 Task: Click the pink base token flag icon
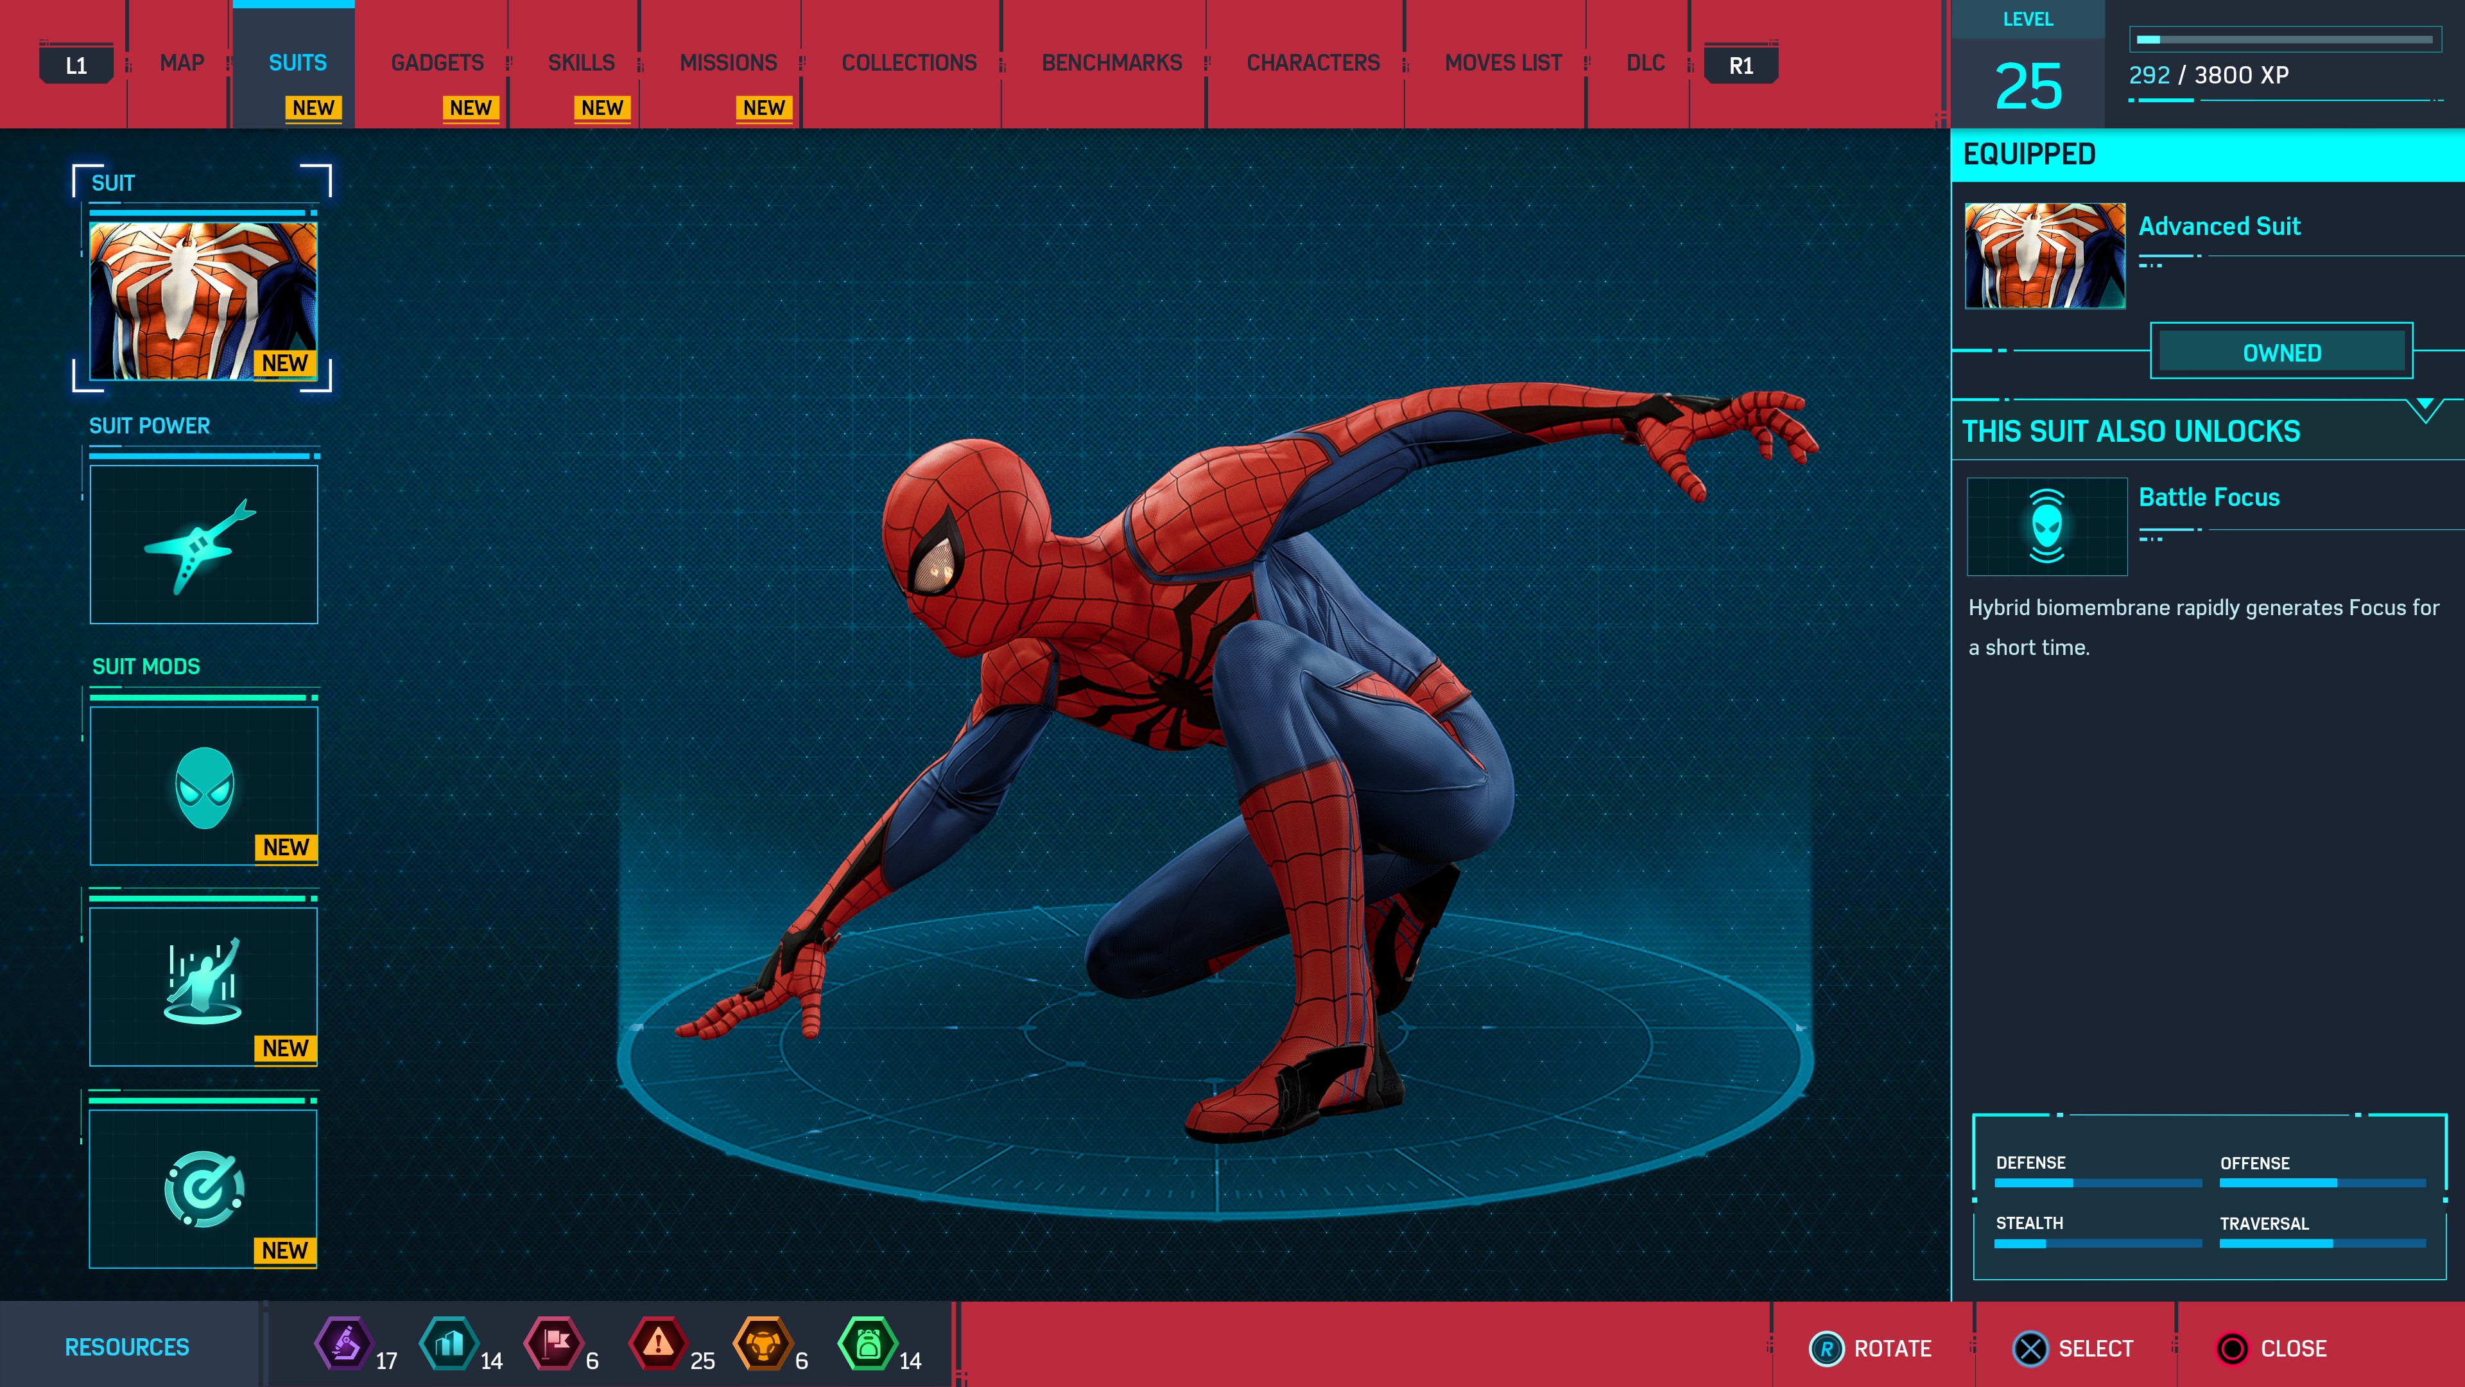(554, 1344)
